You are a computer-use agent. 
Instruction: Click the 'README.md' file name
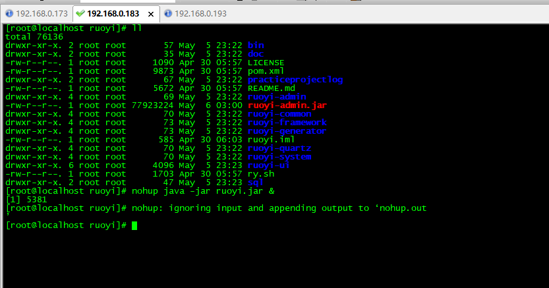[272, 88]
